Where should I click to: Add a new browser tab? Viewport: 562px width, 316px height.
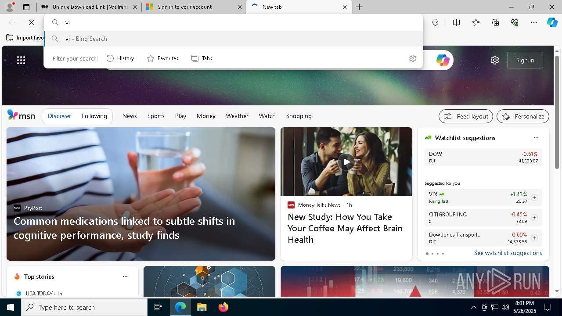tap(359, 7)
